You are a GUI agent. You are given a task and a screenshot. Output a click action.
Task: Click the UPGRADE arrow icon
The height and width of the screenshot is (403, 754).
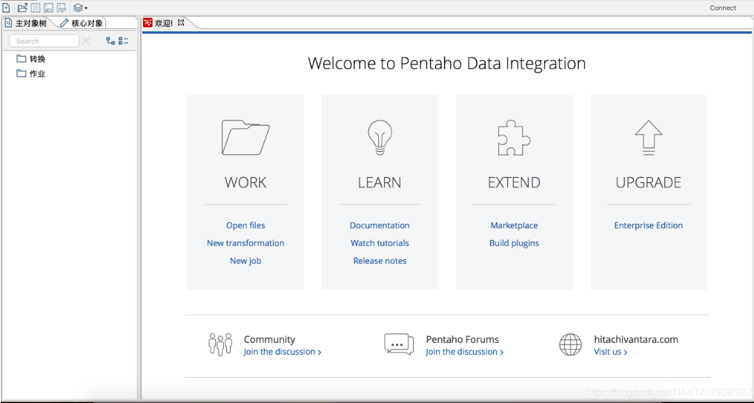pos(648,137)
